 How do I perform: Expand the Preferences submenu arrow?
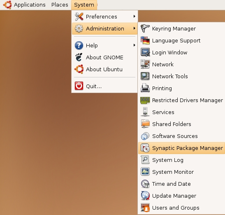pos(135,16)
